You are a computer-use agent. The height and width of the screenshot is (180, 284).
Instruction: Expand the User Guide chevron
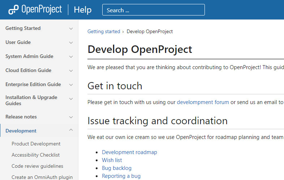point(71,42)
